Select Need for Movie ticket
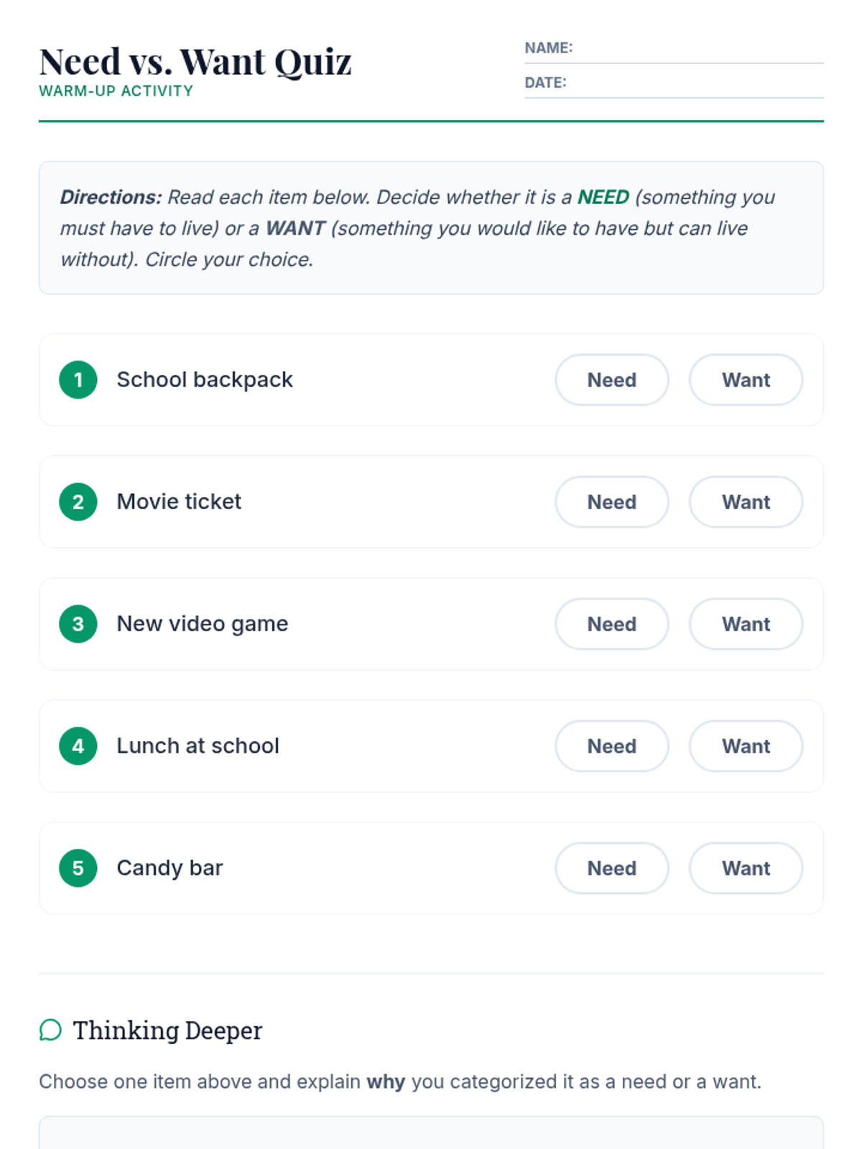Screen dimensions: 862x1149 [x=612, y=502]
